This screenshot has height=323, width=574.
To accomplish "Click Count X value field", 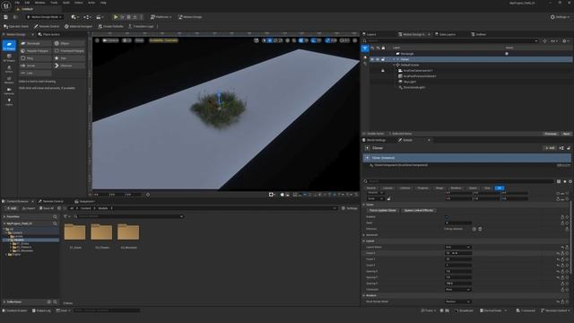I will [x=458, y=253].
